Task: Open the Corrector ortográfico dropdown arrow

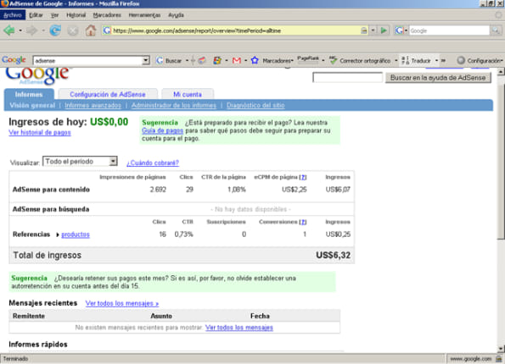Action: point(396,60)
